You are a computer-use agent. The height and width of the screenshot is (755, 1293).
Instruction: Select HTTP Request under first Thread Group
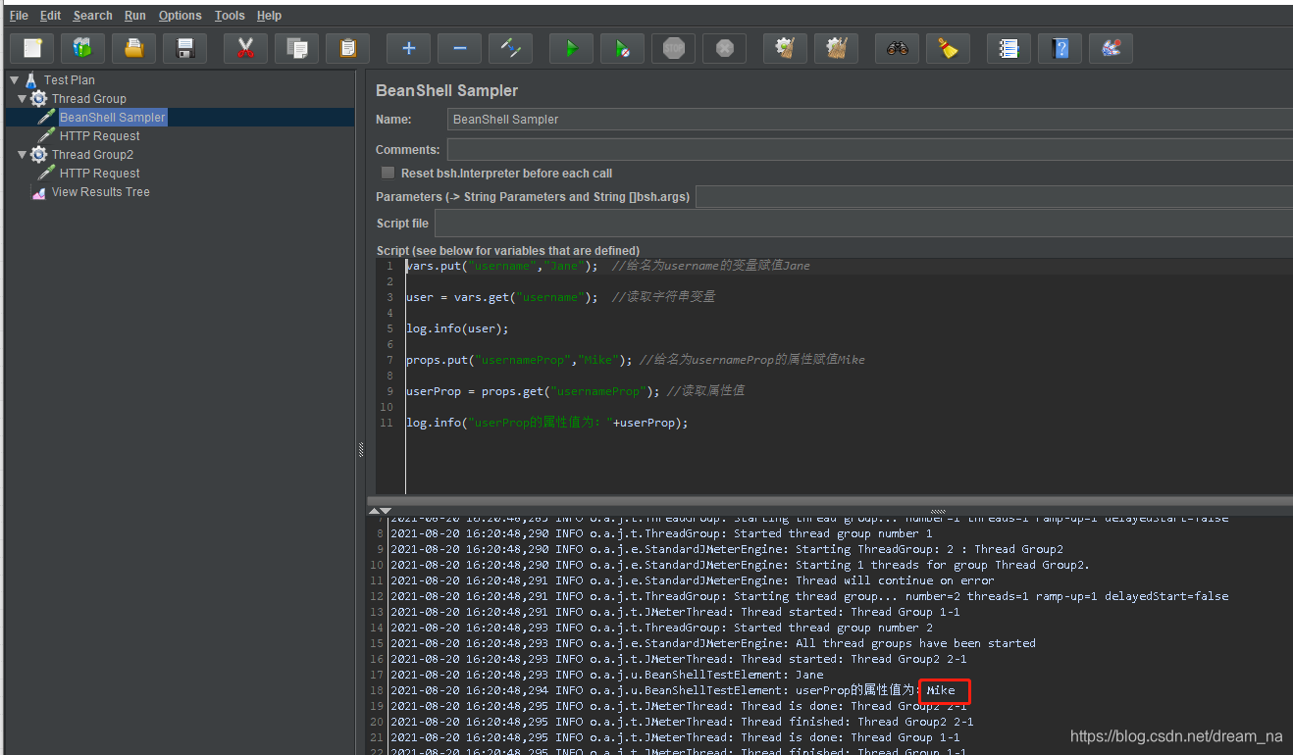99,136
